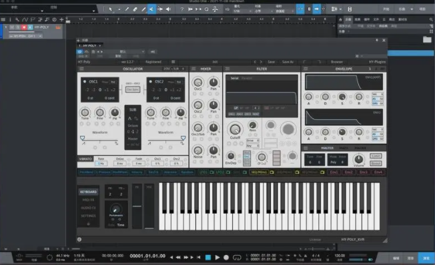Click the question mark help icon
The image size is (435, 265).
point(181,9)
